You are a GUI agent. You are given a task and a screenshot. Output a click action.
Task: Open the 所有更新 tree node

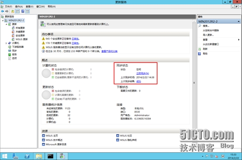click(20, 28)
